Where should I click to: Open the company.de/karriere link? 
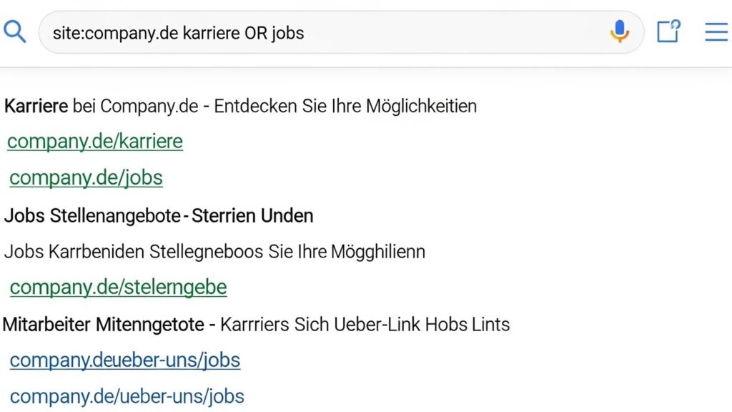point(94,141)
